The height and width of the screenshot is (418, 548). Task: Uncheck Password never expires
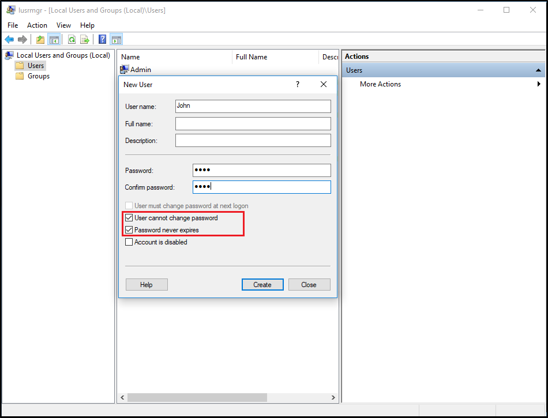point(129,230)
